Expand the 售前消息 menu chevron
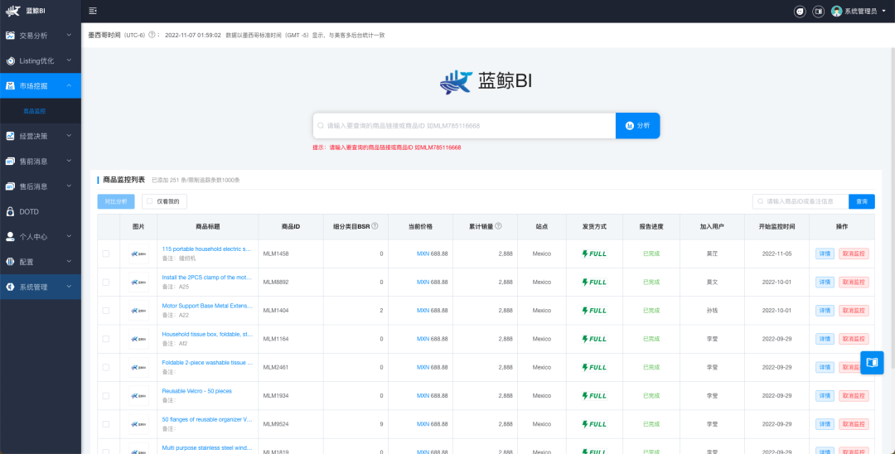This screenshot has width=895, height=454. pos(69,161)
